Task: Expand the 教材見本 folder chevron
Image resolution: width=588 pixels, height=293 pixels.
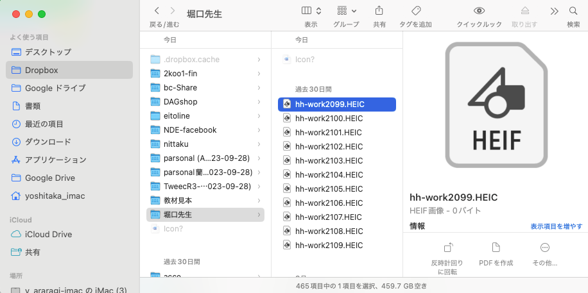Action: pos(259,201)
